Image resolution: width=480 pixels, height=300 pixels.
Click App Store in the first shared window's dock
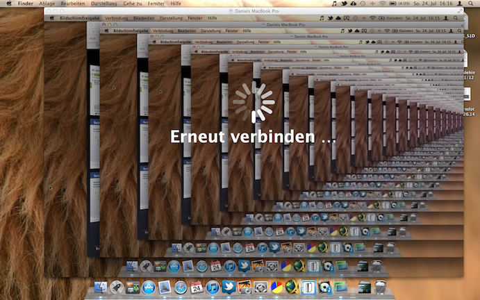point(174,267)
